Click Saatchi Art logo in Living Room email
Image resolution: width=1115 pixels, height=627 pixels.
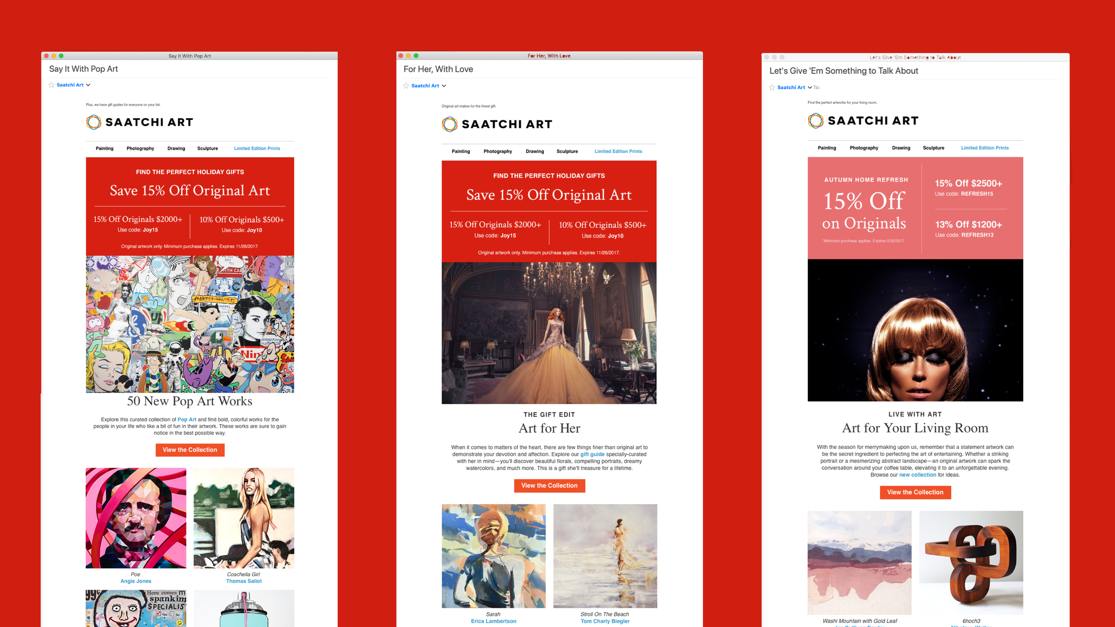coord(863,120)
